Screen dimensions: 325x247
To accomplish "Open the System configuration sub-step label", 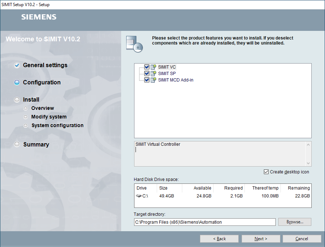I will pos(58,125).
